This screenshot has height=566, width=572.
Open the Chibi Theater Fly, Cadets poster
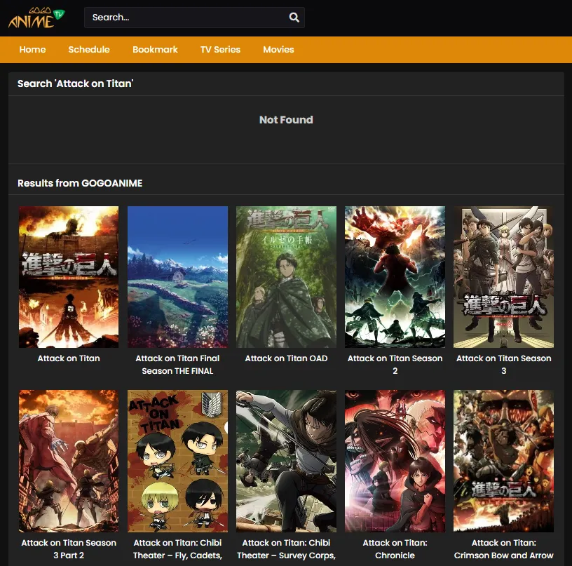[177, 461]
